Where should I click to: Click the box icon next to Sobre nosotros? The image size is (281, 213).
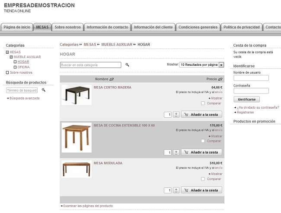pos(7,72)
